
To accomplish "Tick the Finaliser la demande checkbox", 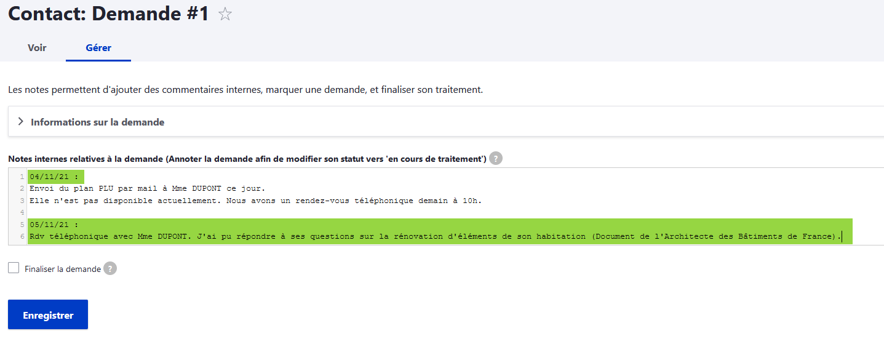I will point(14,268).
